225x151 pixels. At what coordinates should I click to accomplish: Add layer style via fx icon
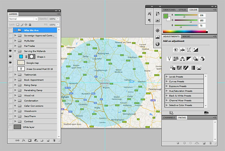pos(23,140)
